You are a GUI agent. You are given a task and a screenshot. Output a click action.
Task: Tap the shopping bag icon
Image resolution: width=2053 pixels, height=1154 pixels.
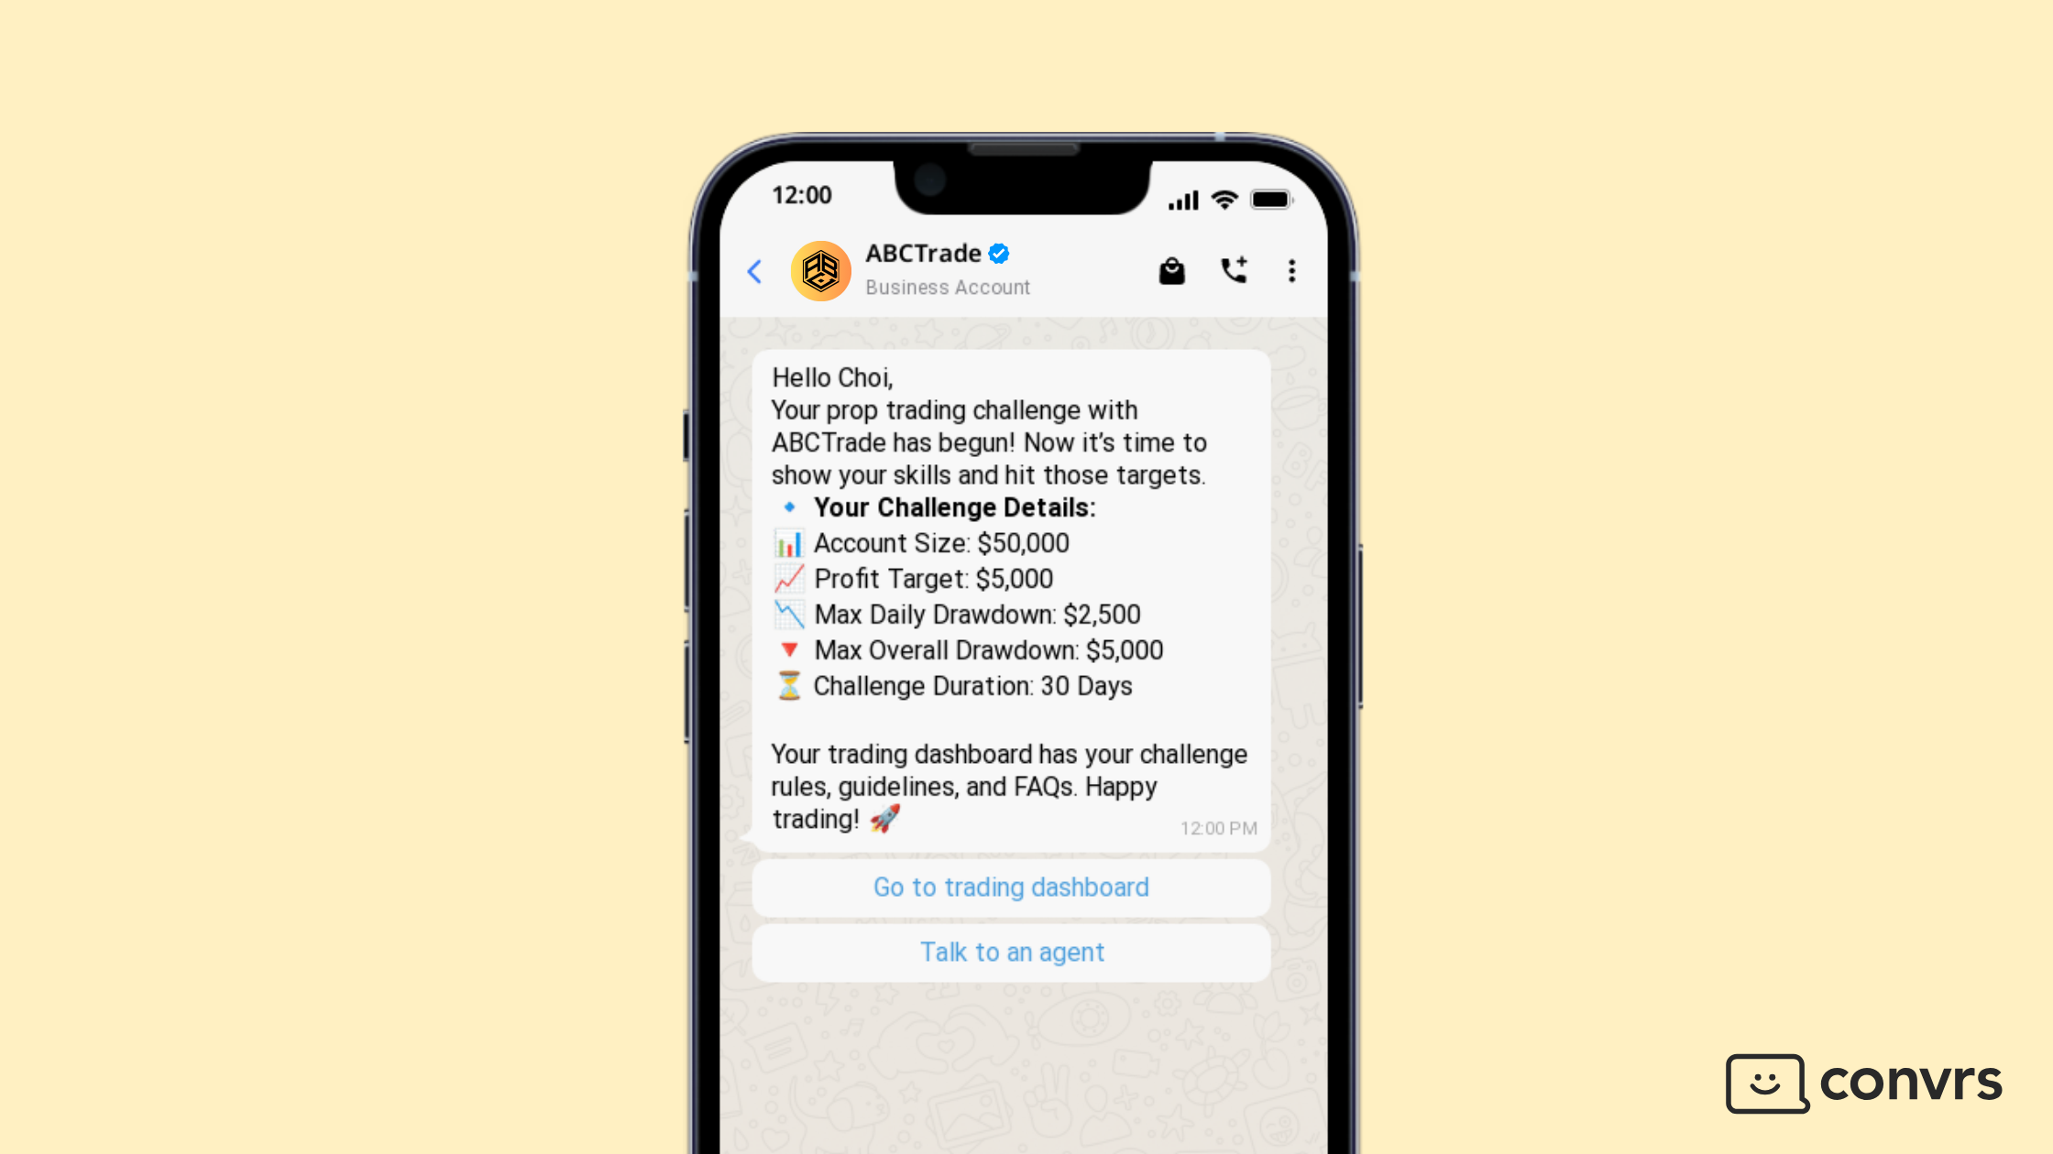[1171, 269]
